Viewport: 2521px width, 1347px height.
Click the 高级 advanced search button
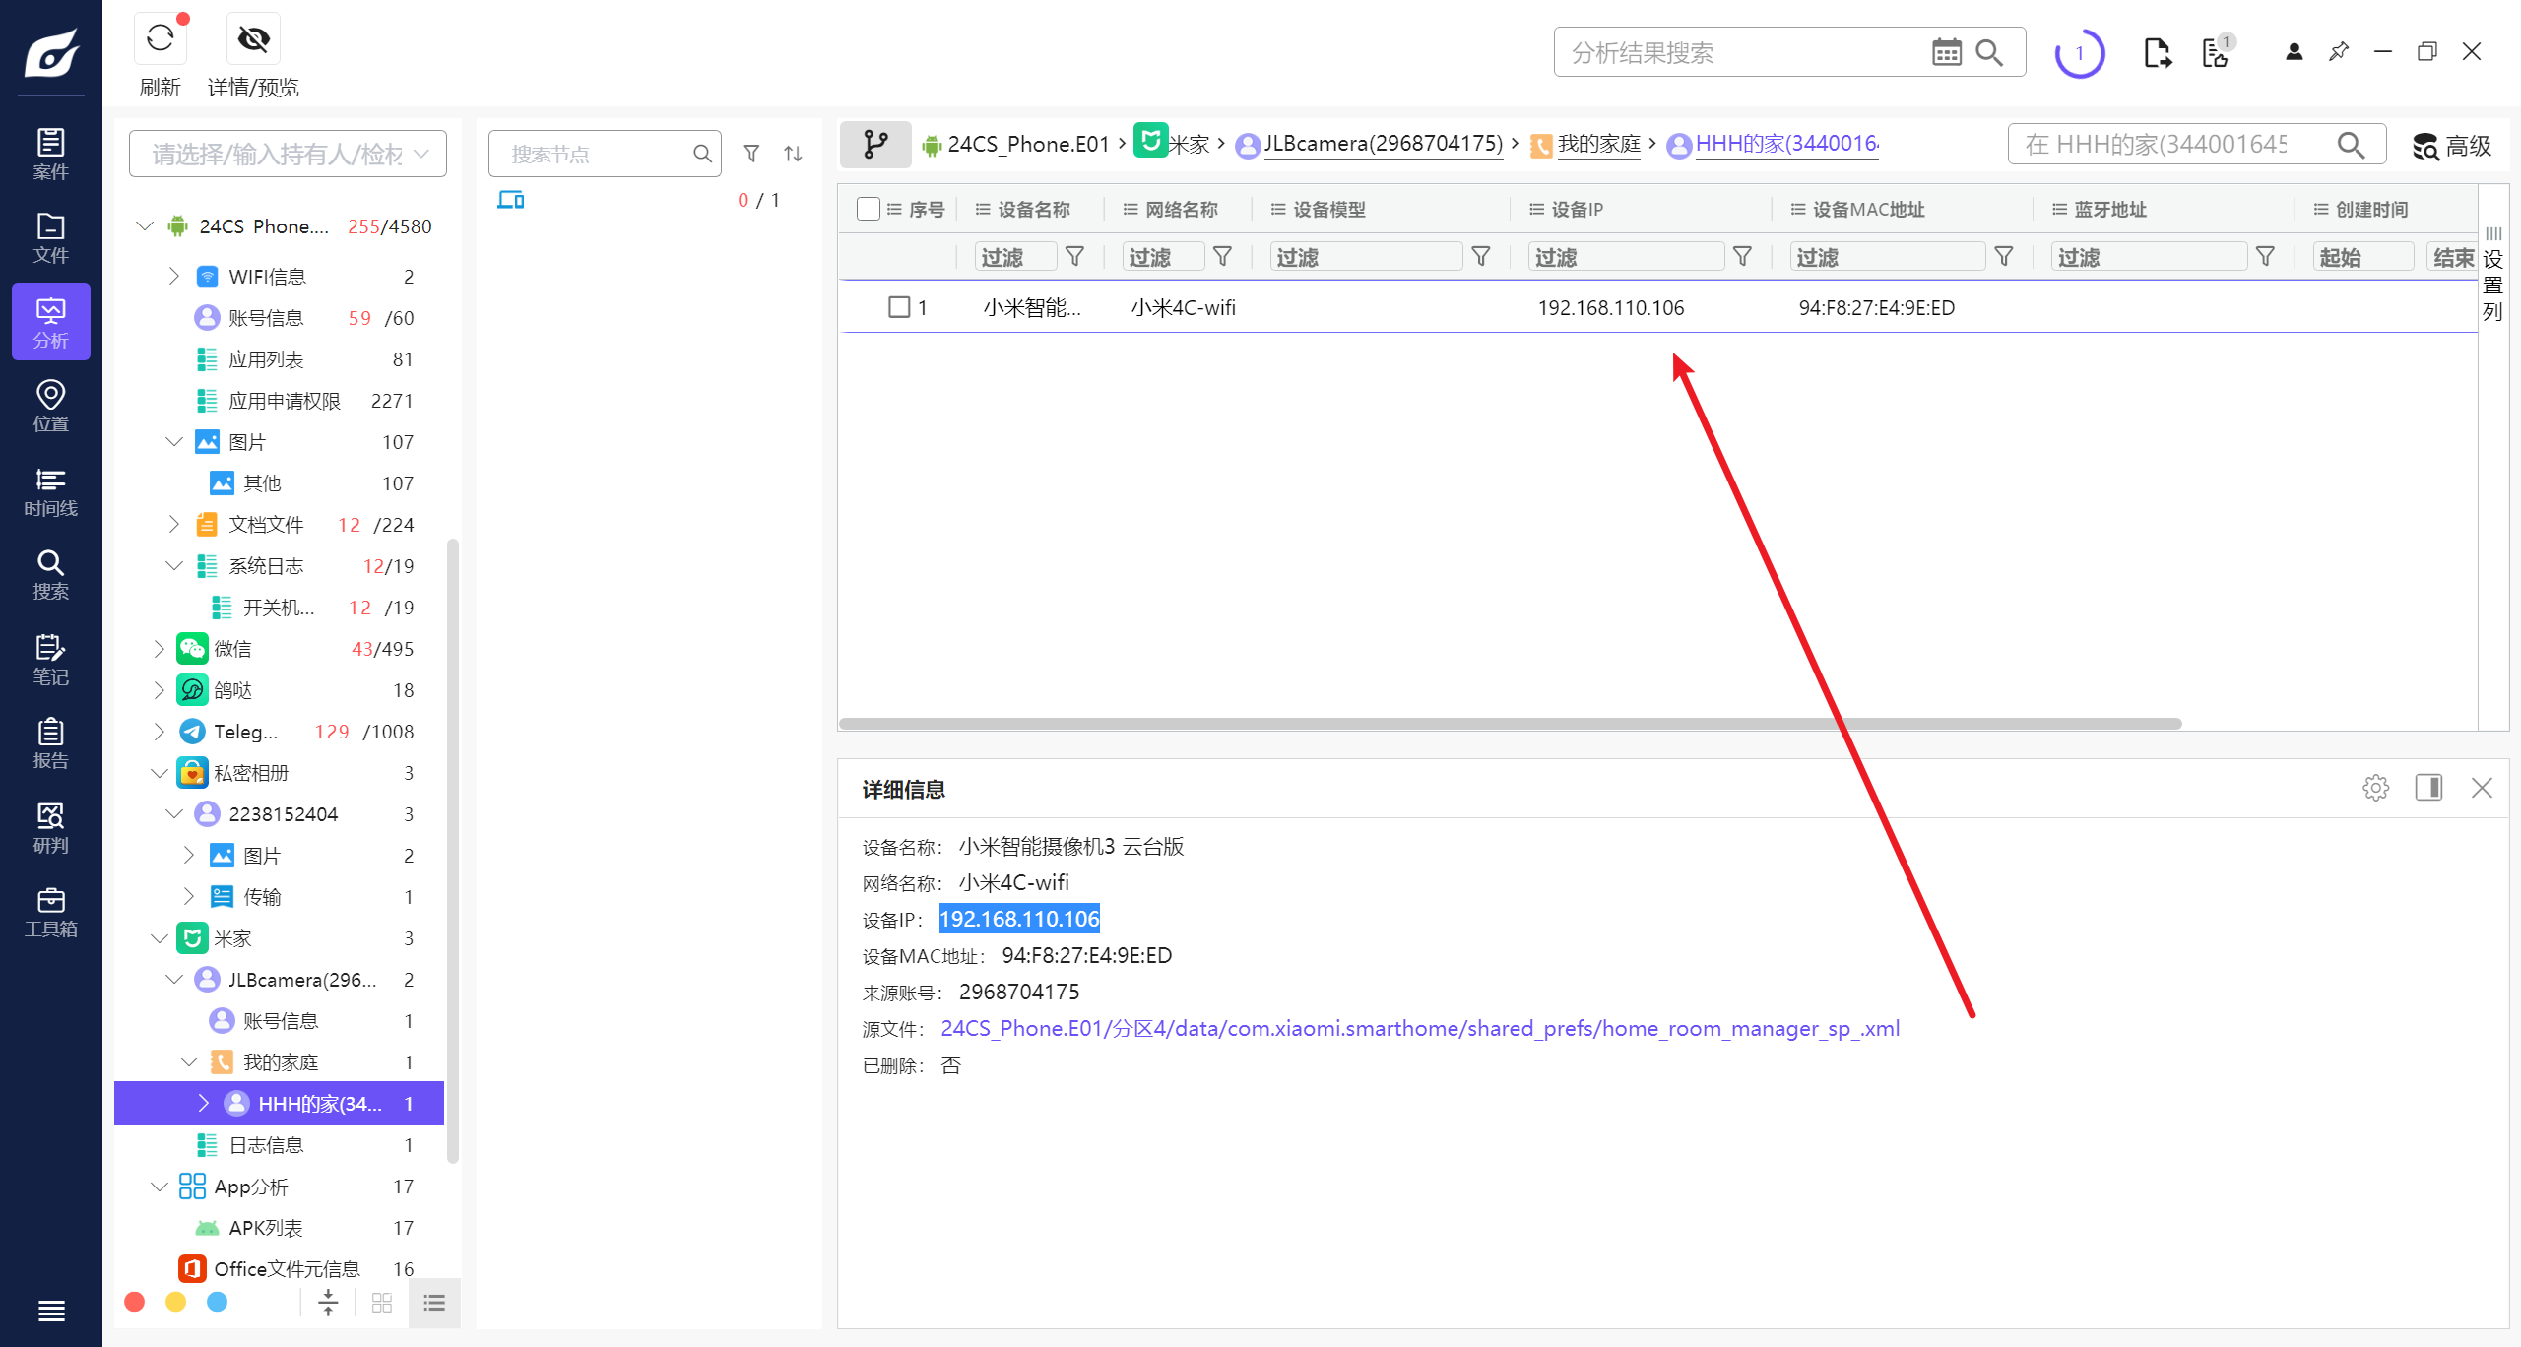2452,146
